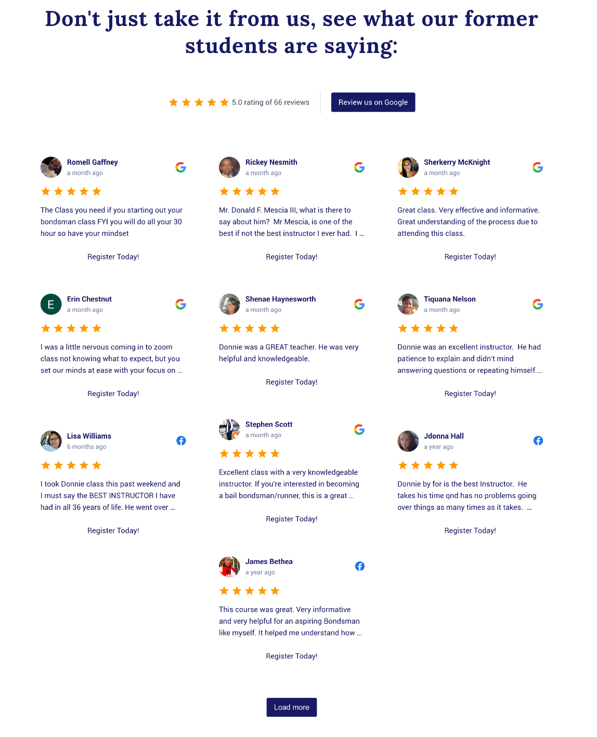Viewport: 597px width, 737px height.
Task: Click Register Today below Jdonna Hall's review
Action: coord(470,530)
